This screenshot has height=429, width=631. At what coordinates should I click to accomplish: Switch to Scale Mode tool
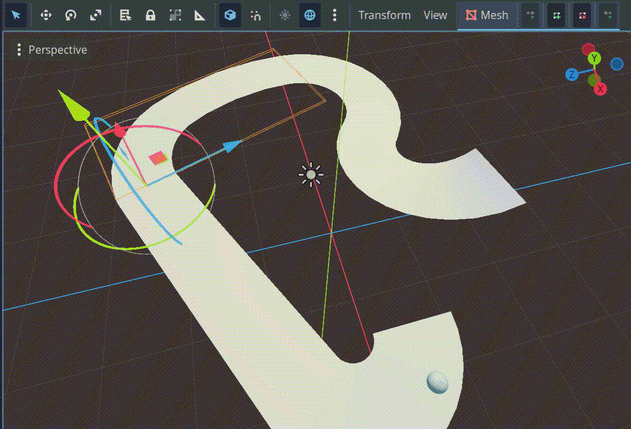coord(96,15)
